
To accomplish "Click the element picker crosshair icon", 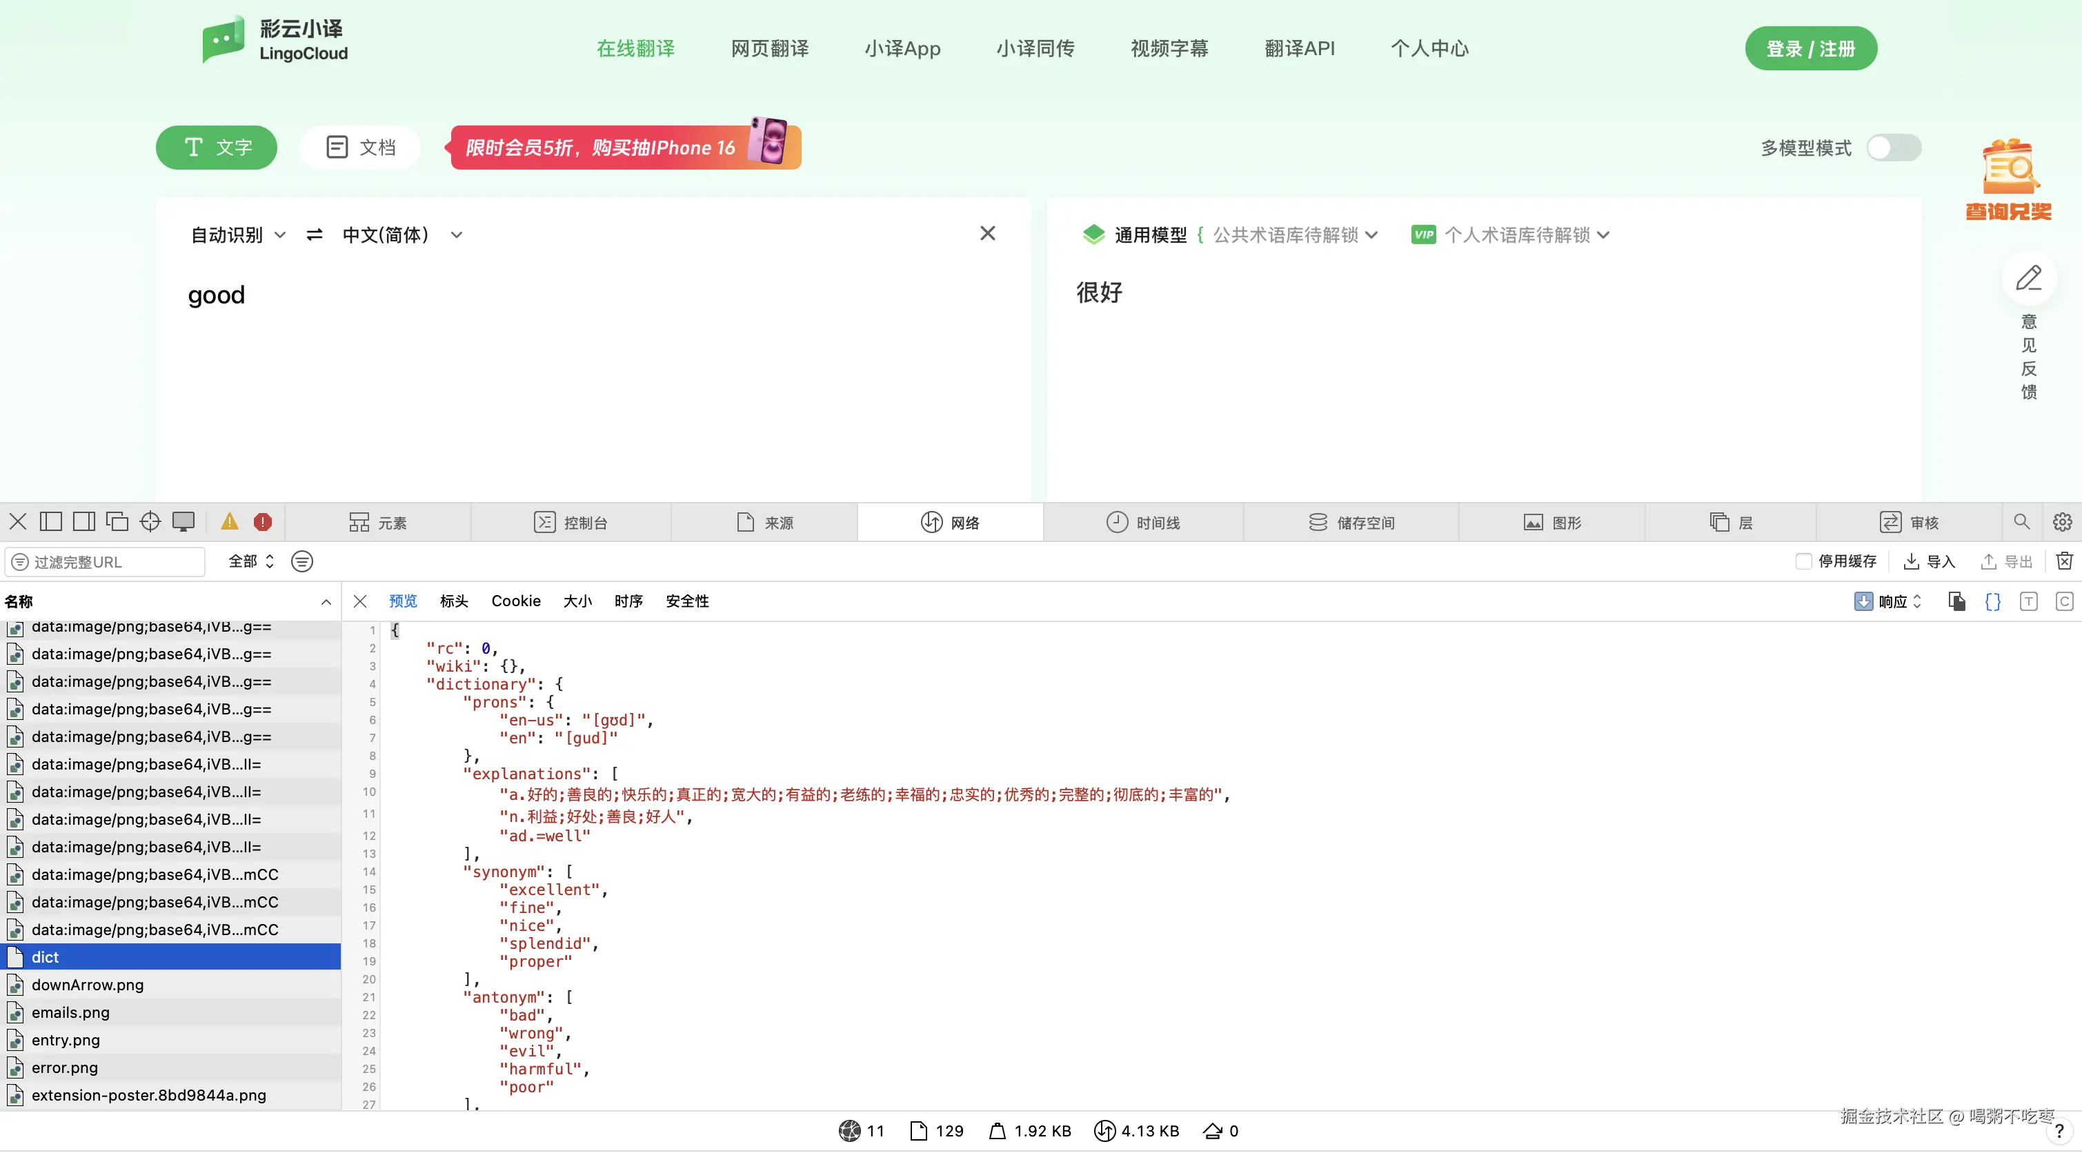I will [x=150, y=522].
